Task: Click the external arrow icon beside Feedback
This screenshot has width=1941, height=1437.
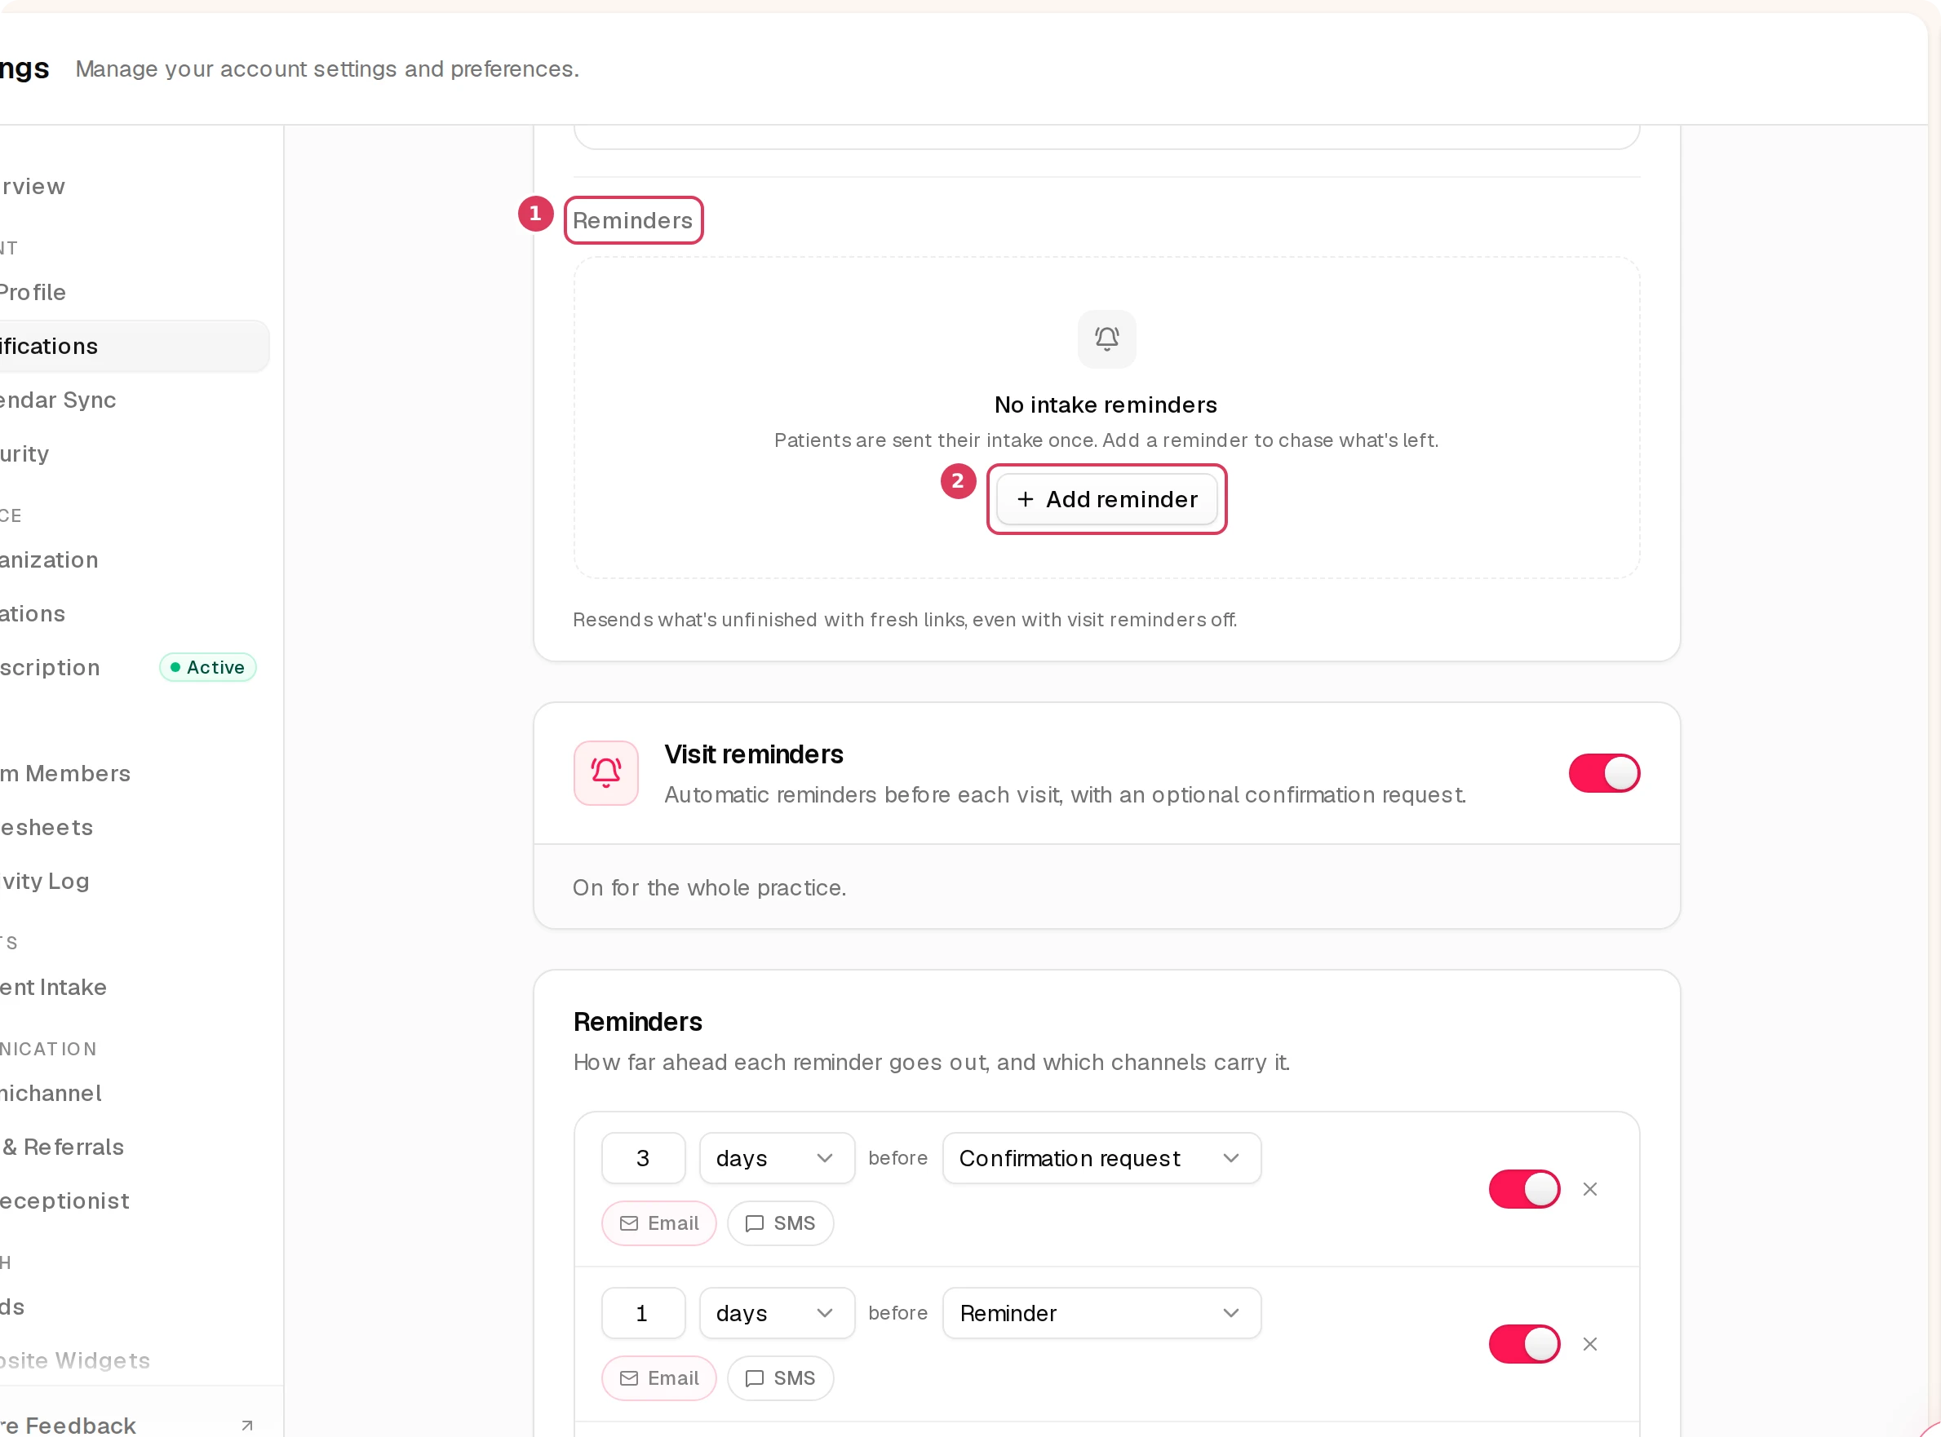Action: [x=247, y=1425]
